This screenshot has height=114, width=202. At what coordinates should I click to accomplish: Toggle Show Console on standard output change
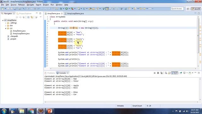click(x=173, y=73)
